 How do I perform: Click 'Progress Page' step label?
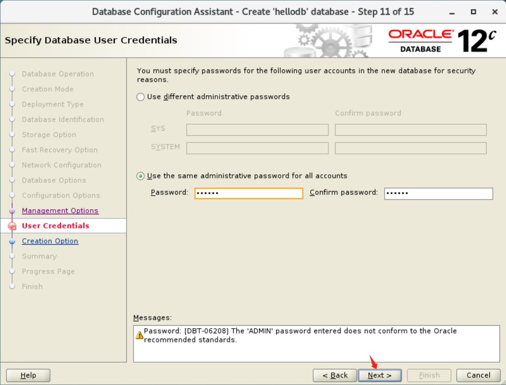pyautogui.click(x=49, y=272)
